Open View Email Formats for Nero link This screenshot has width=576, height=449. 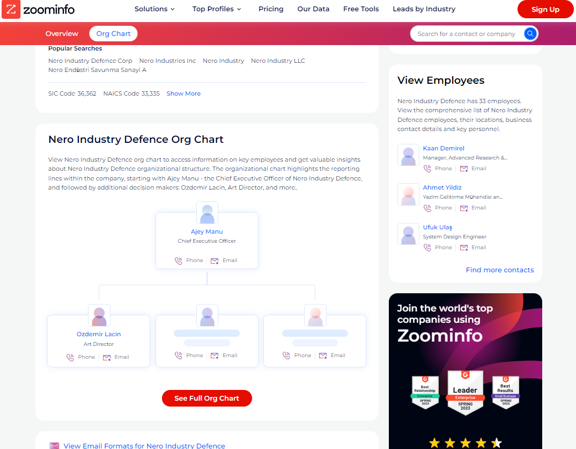[x=144, y=446]
